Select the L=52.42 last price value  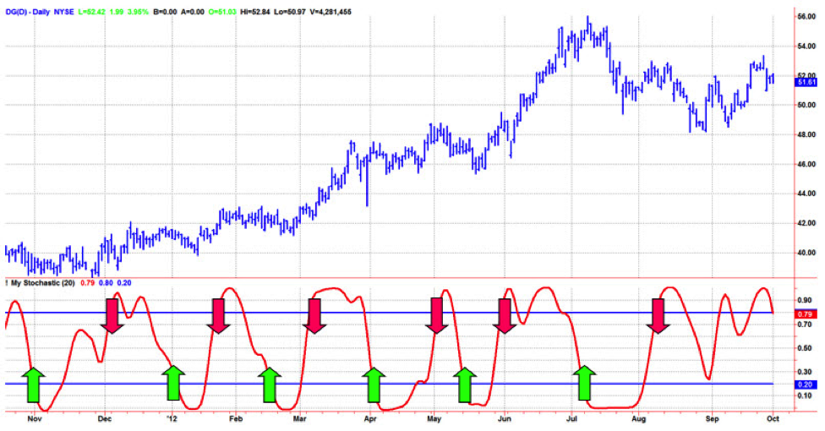(91, 12)
